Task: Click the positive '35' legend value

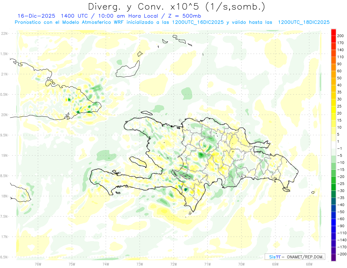Action: [x=339, y=92]
